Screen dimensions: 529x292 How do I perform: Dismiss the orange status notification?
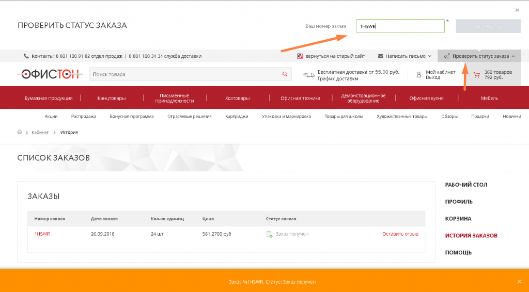tap(519, 281)
